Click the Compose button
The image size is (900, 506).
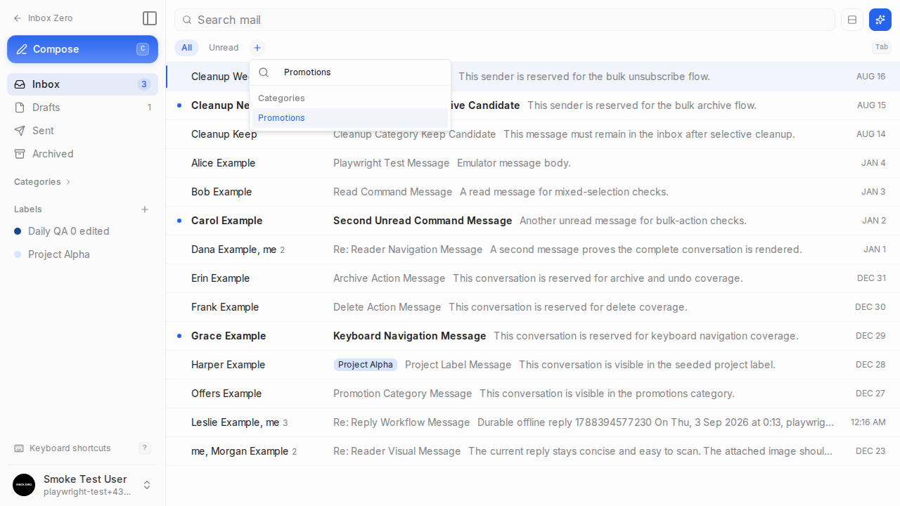point(83,49)
